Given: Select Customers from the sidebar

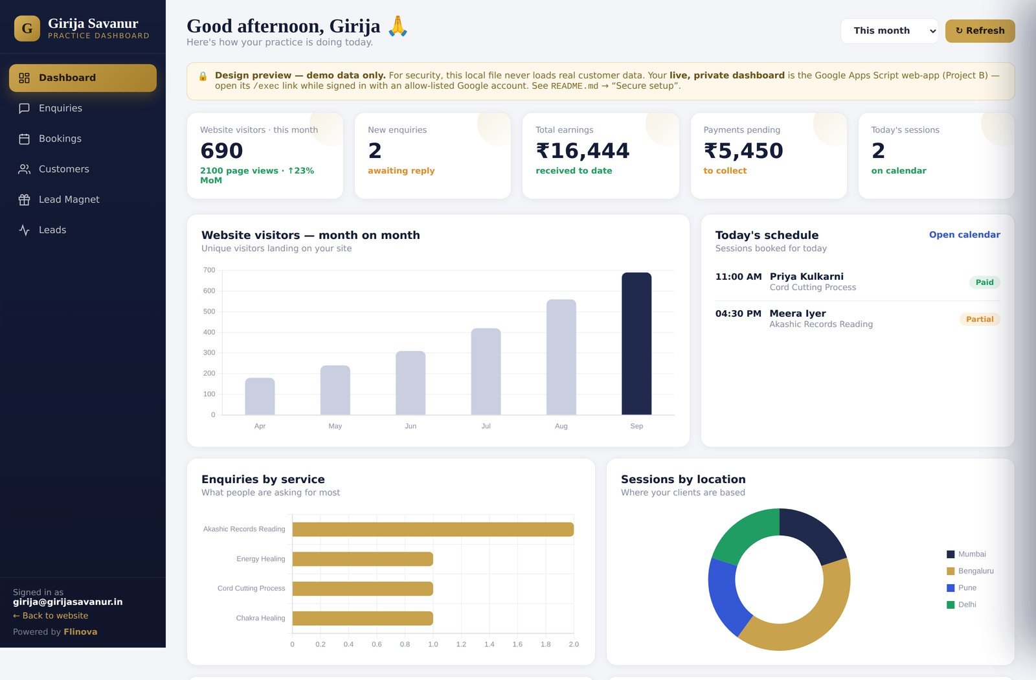Looking at the screenshot, I should pos(83,169).
